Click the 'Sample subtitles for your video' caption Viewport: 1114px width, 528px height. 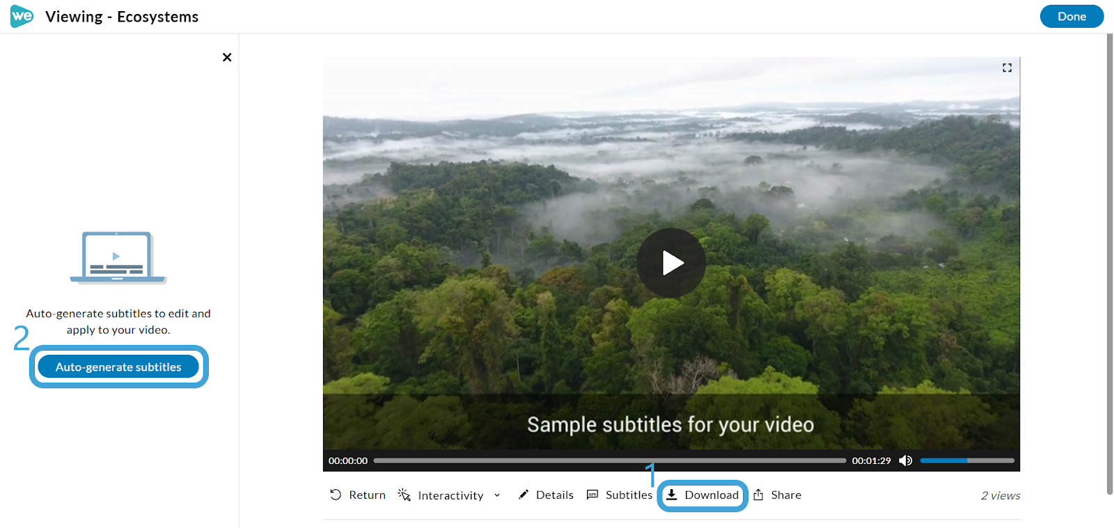pyautogui.click(x=670, y=424)
